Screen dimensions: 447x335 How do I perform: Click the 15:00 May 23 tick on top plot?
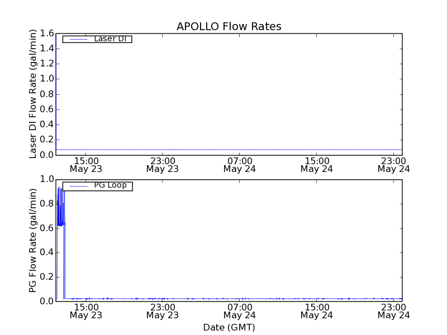pos(85,164)
